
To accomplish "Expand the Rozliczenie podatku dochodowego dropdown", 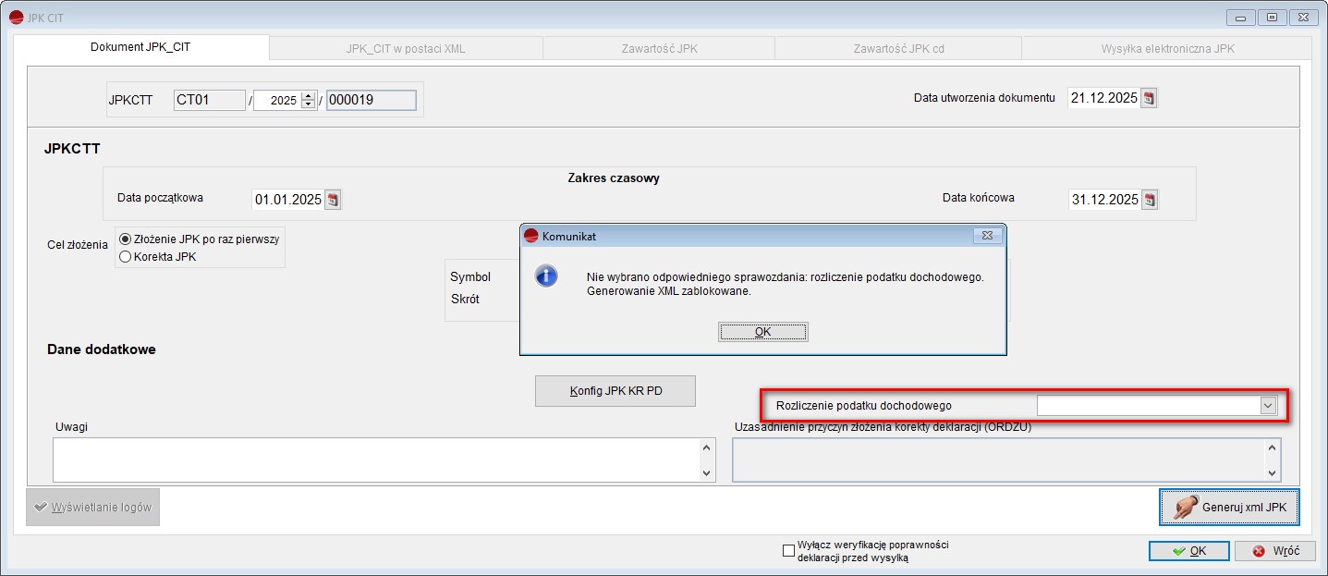I will tap(1267, 405).
